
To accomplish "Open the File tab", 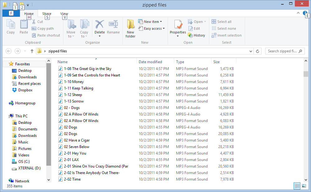I will click(11, 13).
